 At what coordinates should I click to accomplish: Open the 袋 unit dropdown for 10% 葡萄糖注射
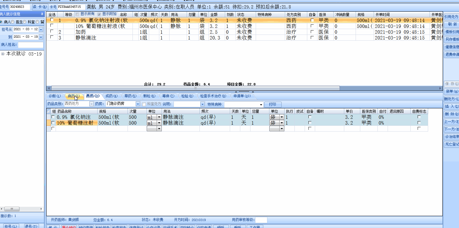(282, 123)
